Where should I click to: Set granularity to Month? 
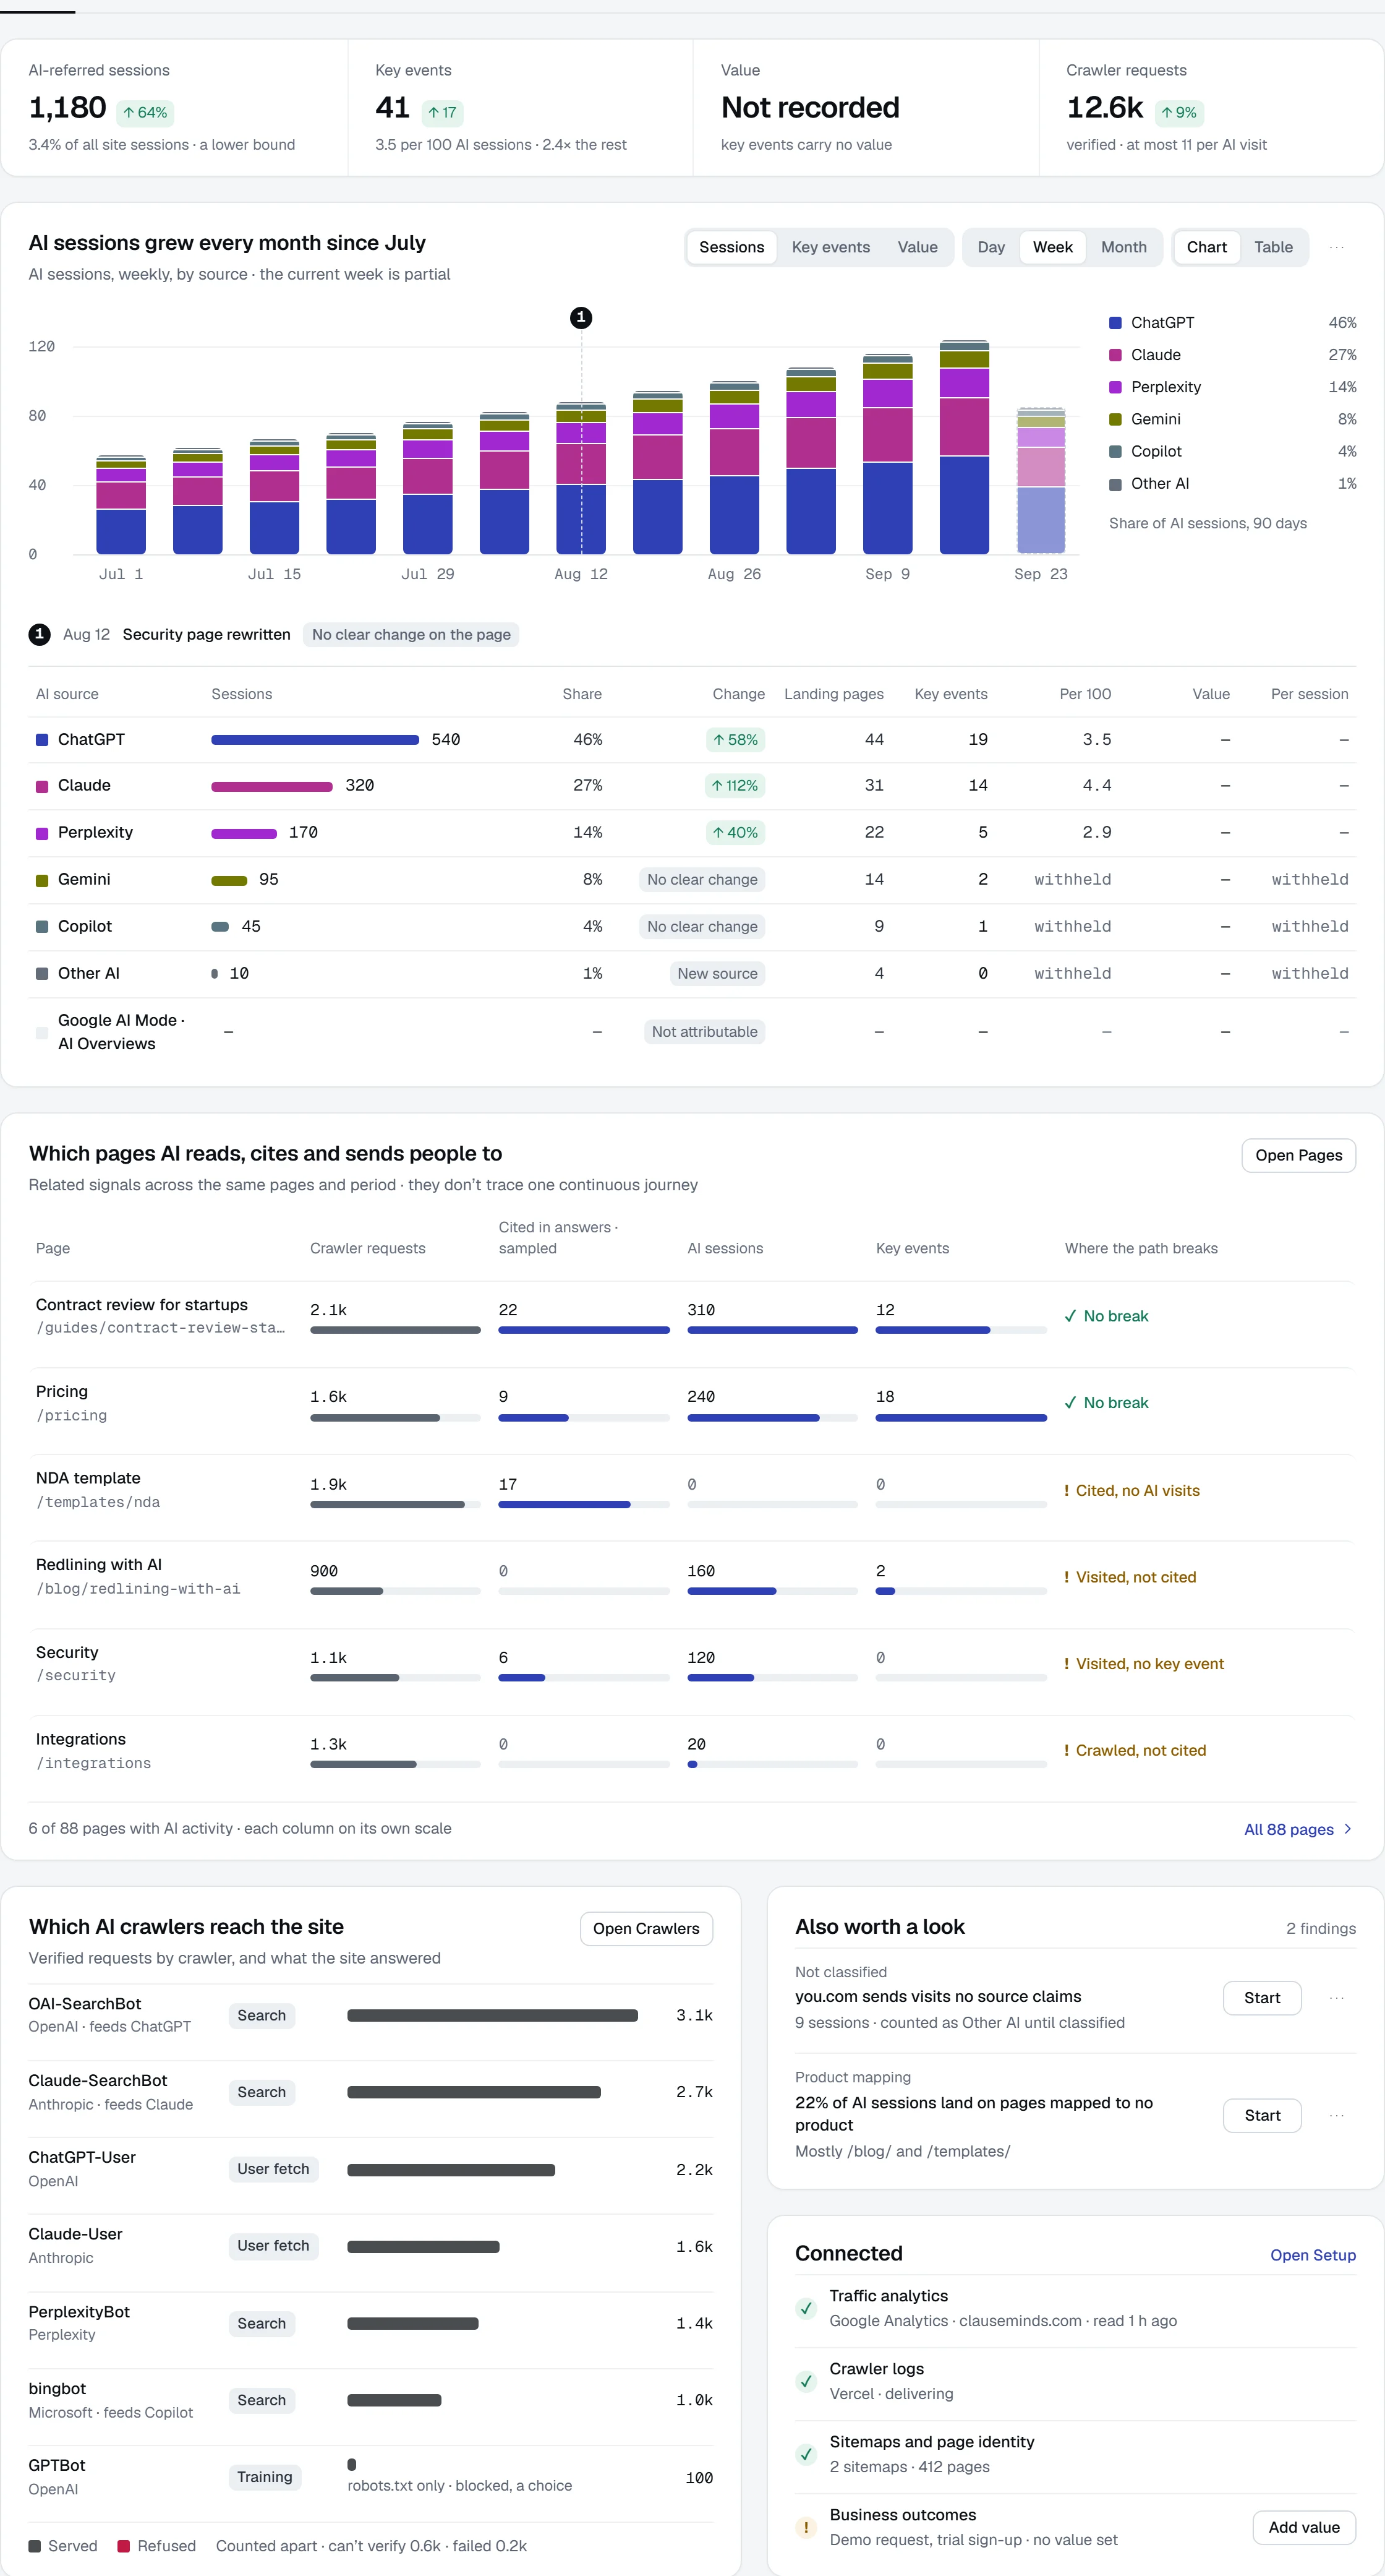click(x=1123, y=247)
